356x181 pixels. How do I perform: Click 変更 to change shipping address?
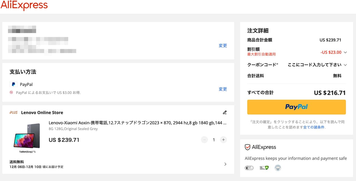[x=223, y=46]
